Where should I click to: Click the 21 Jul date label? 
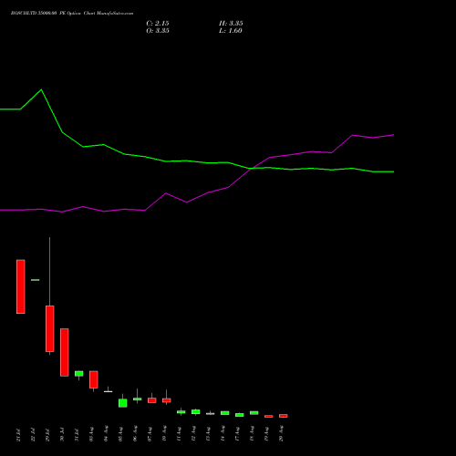(x=18, y=435)
